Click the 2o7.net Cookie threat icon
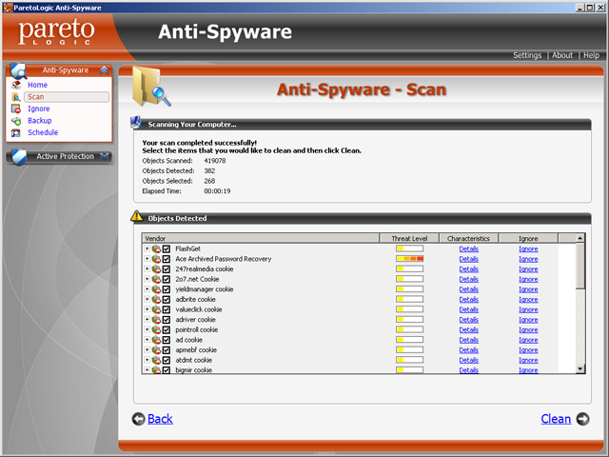Screen dimensions: 609x457 156,279
